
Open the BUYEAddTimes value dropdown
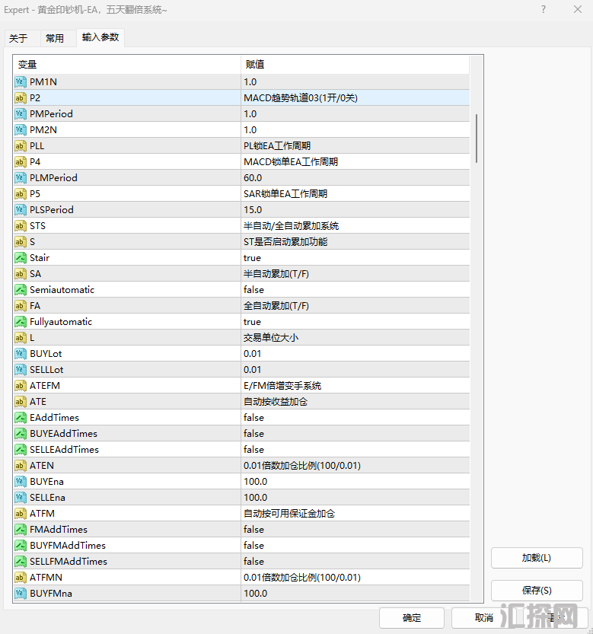point(354,434)
